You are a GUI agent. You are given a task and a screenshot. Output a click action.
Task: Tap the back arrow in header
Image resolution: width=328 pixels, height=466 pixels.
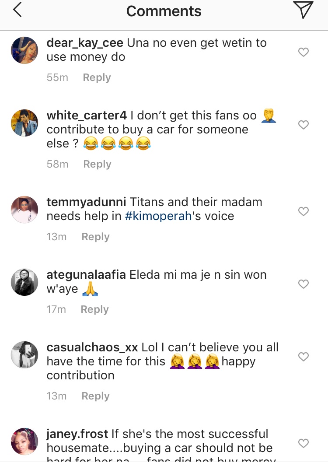point(17,11)
